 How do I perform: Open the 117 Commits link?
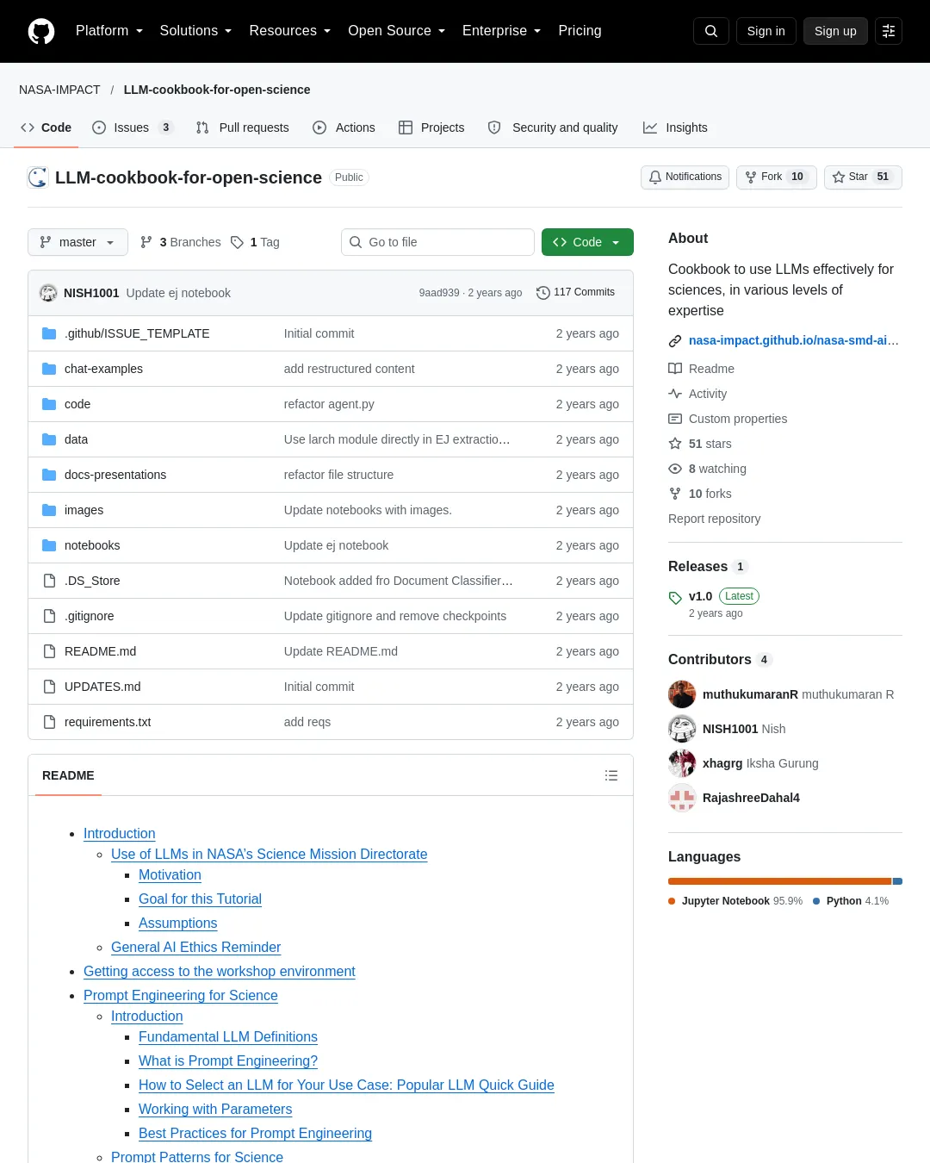pyautogui.click(x=576, y=293)
